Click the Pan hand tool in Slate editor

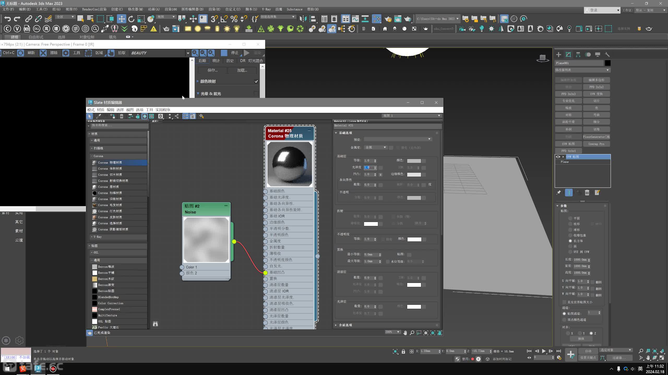pos(405,333)
